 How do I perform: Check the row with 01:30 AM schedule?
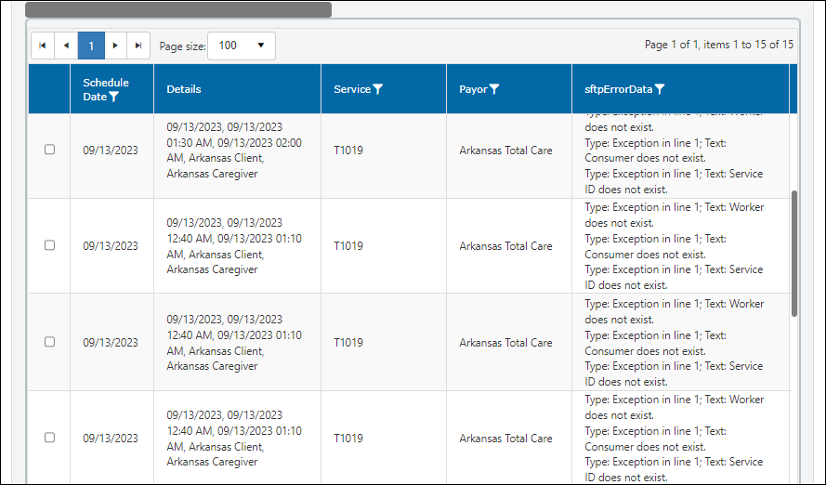tap(49, 150)
